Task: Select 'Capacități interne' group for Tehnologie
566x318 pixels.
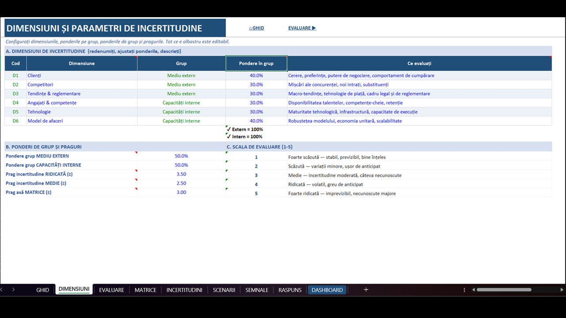Action: click(181, 112)
